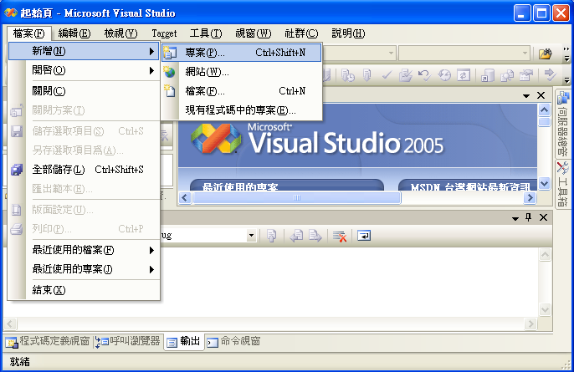Click the Save All icon in File menu
The height and width of the screenshot is (372, 574).
(17, 170)
